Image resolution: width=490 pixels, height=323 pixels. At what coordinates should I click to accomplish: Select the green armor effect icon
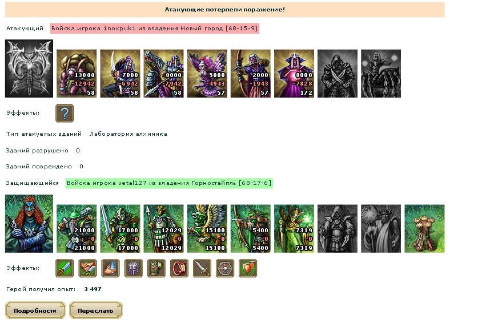pyautogui.click(x=156, y=268)
